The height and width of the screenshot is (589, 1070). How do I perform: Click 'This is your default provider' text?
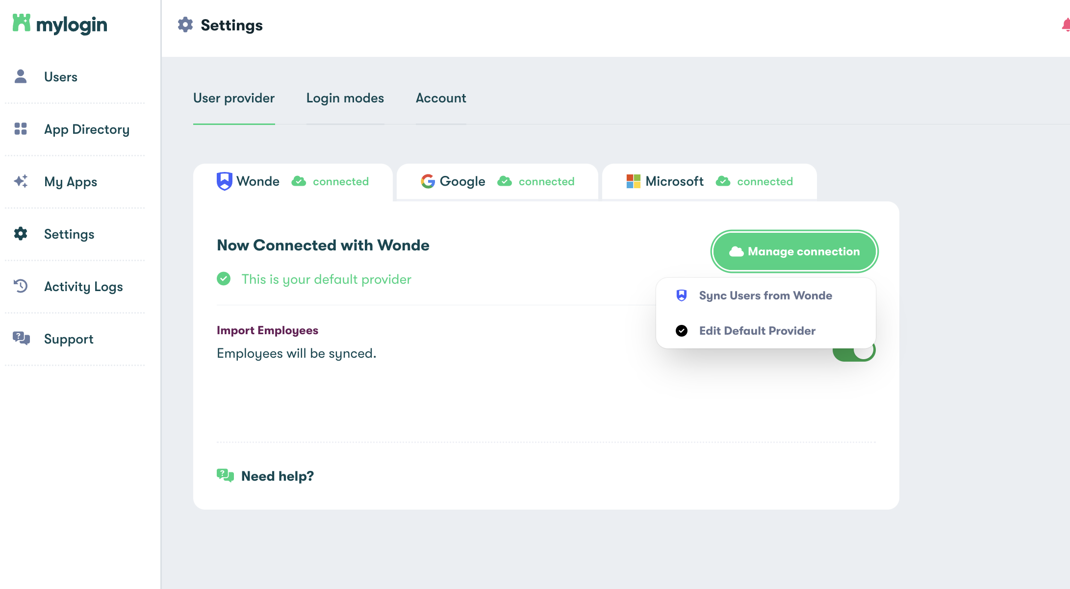326,279
